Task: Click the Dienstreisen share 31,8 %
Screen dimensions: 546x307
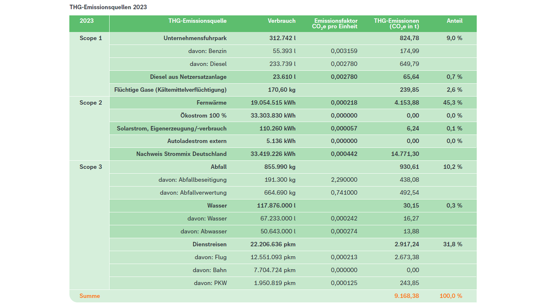Action: (x=452, y=244)
